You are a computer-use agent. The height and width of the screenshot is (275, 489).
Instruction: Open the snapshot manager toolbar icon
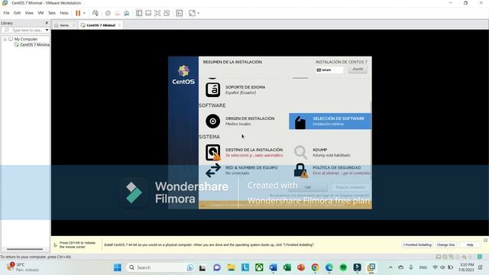click(127, 13)
